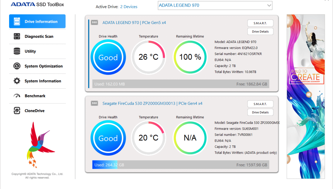Go to the Utility section

click(37, 51)
